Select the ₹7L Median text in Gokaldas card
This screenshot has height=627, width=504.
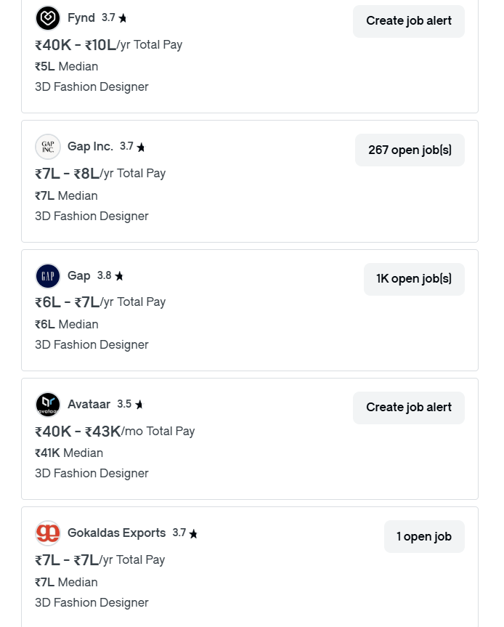pyautogui.click(x=66, y=582)
